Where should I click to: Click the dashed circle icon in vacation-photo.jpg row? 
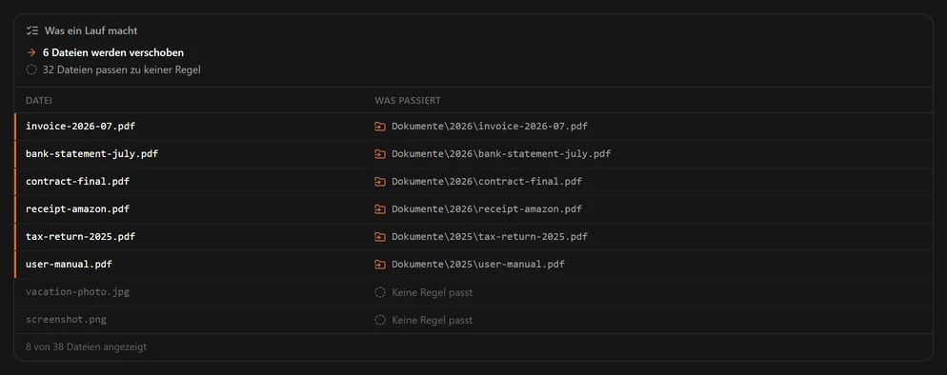pyautogui.click(x=380, y=292)
